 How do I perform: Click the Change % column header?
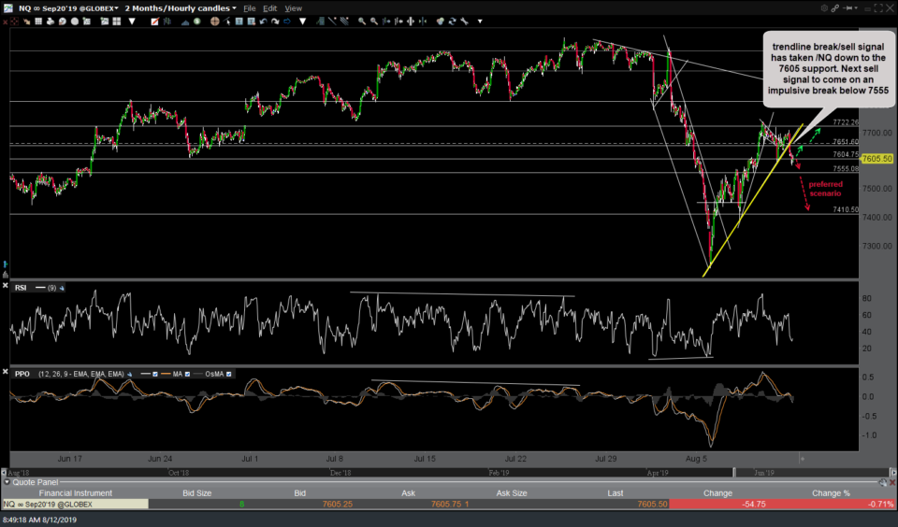click(x=831, y=492)
